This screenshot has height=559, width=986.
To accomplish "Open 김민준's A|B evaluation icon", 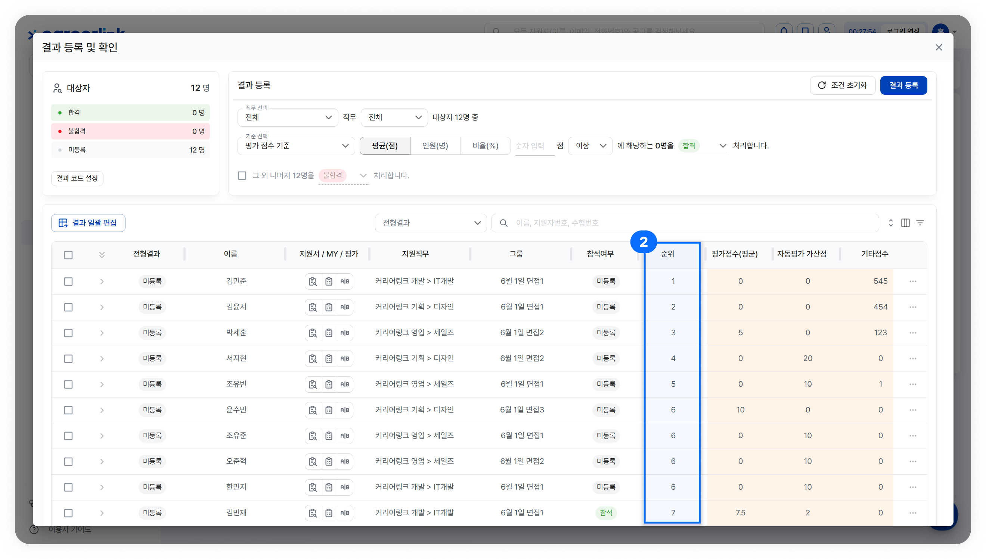I will [x=345, y=282].
